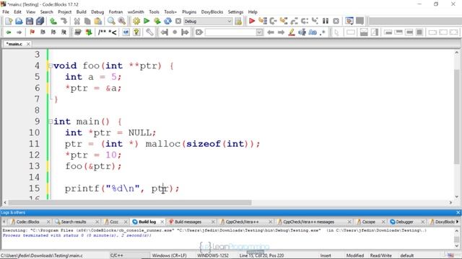462x259 pixels.
Task: Pause the debugger
Action: (326, 21)
